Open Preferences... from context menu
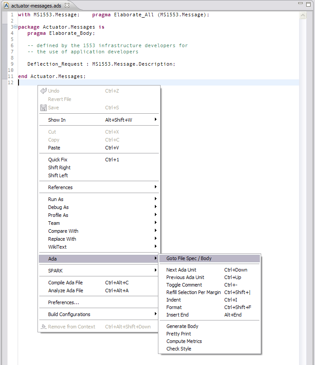 [x=99, y=302]
